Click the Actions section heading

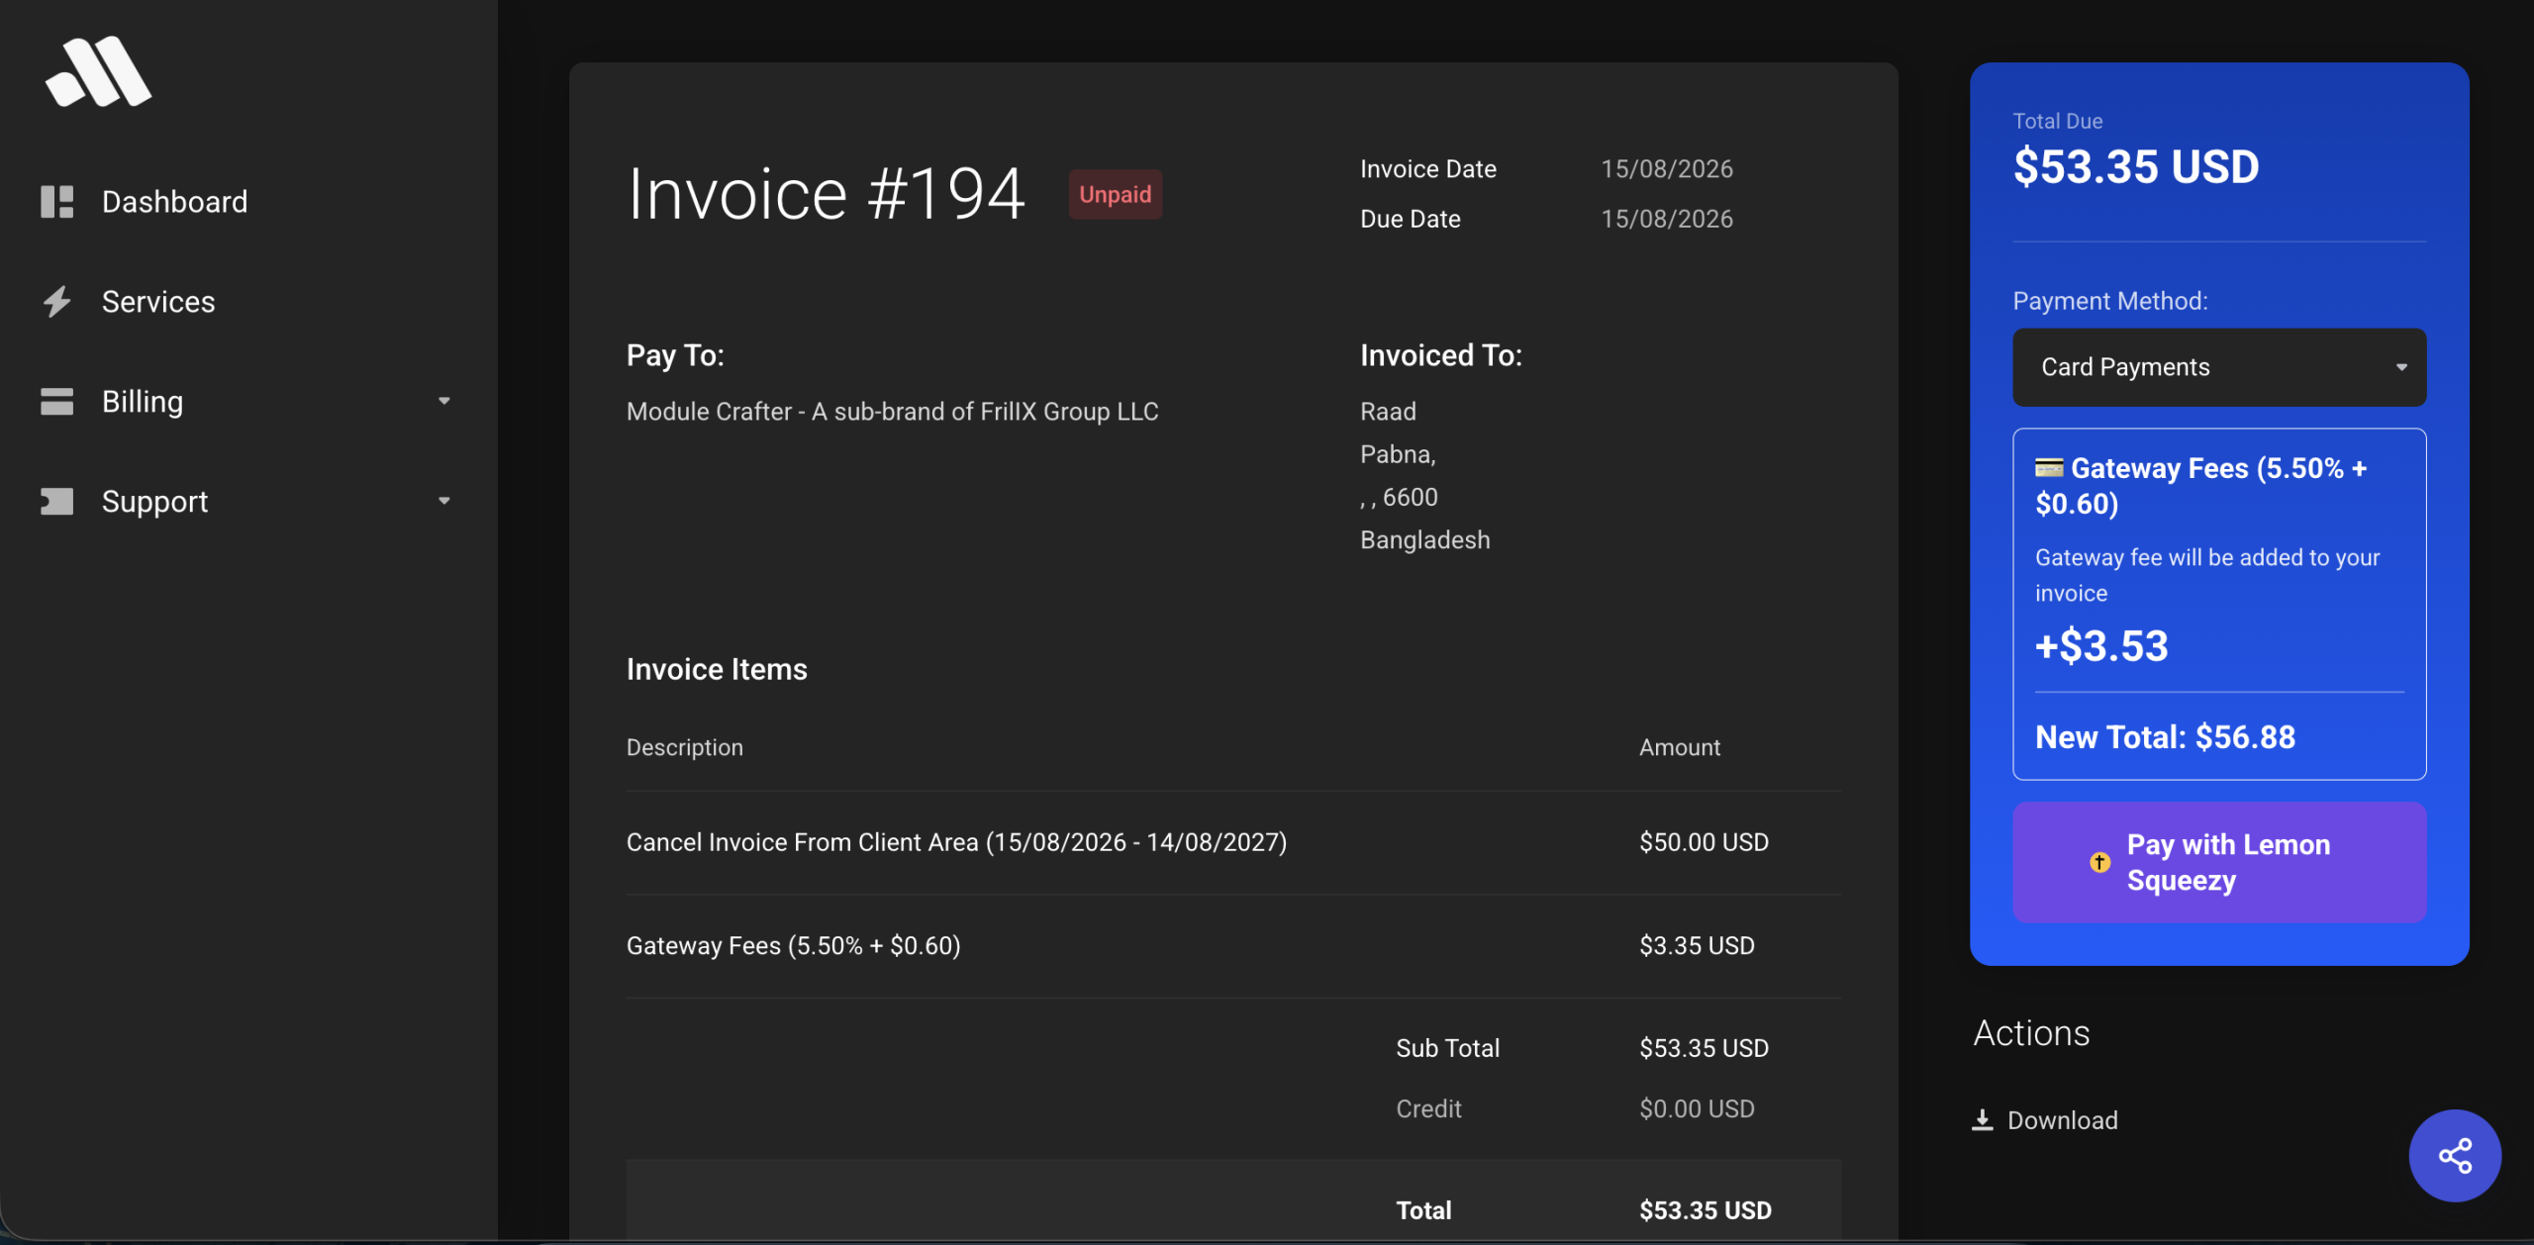(x=2031, y=1033)
